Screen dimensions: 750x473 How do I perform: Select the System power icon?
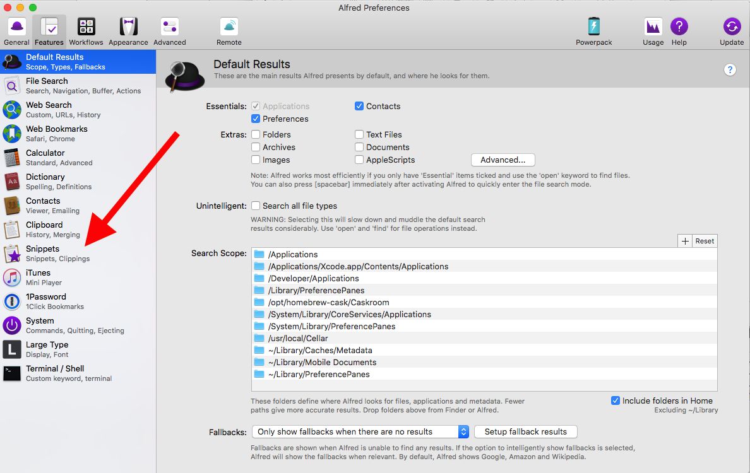click(x=12, y=325)
